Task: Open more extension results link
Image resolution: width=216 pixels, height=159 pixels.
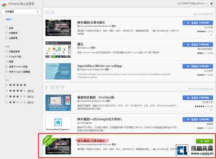Action: point(200,89)
